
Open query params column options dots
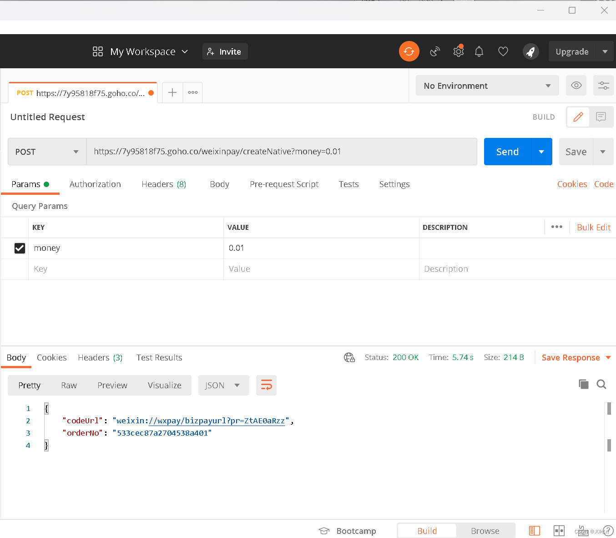557,227
